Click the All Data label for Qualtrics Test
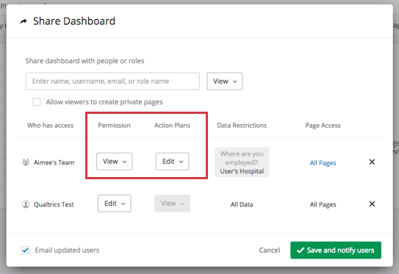The image size is (399, 274). (242, 204)
